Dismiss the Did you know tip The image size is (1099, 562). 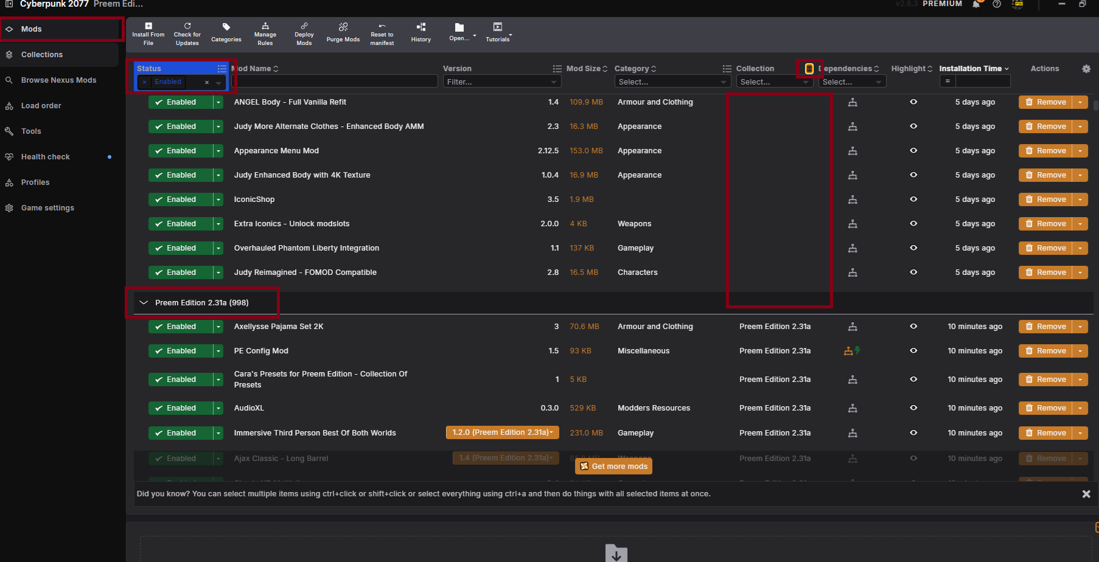tap(1086, 494)
